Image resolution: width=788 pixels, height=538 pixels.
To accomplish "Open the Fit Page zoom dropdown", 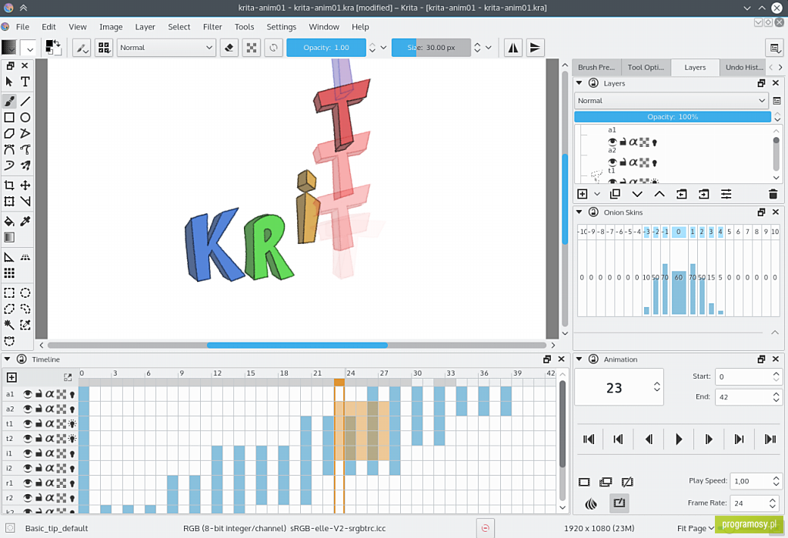I will click(x=696, y=528).
